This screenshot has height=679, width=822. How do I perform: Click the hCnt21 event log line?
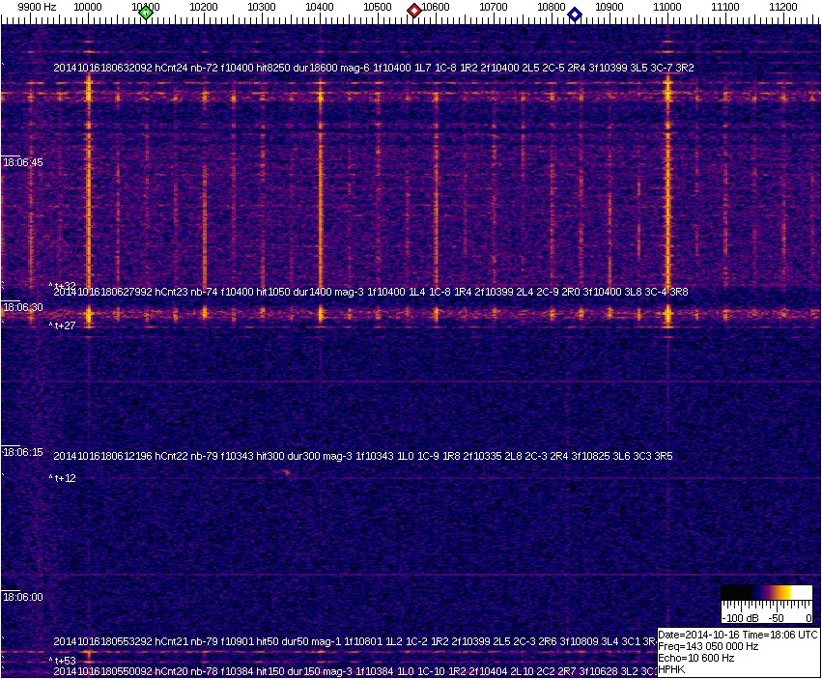coord(355,641)
